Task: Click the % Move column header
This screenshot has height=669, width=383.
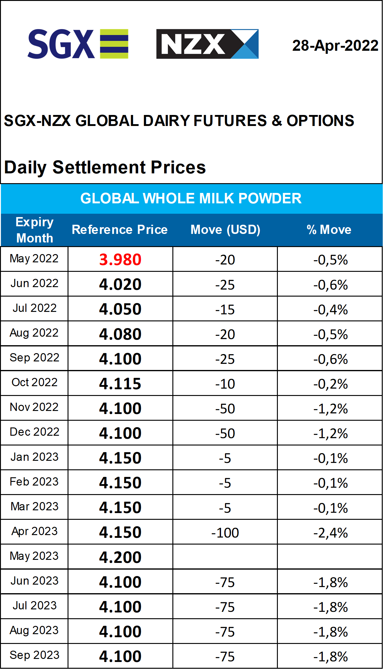Action: pos(329,230)
